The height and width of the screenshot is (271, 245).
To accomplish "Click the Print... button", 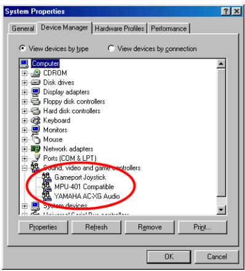I will coord(203,227).
